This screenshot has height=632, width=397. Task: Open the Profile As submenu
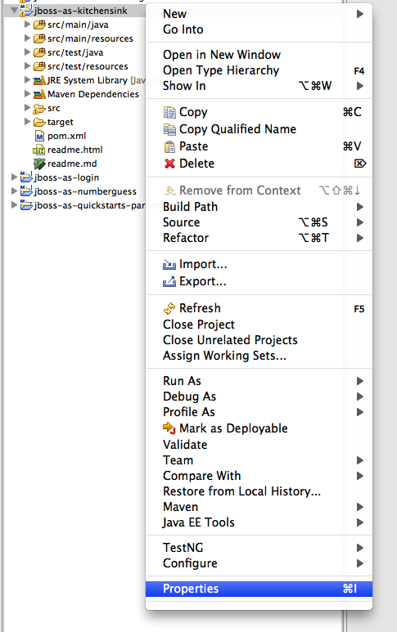click(x=259, y=412)
